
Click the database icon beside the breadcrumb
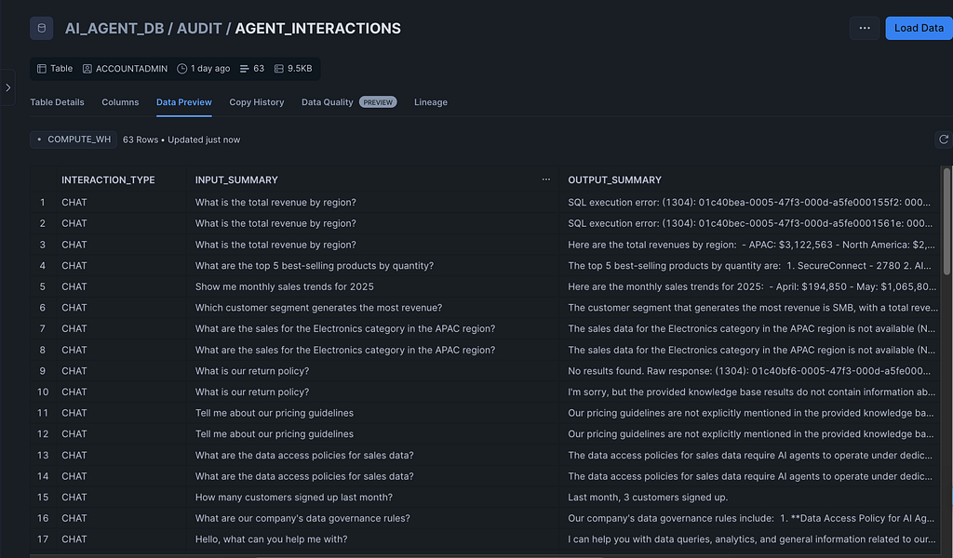41,28
